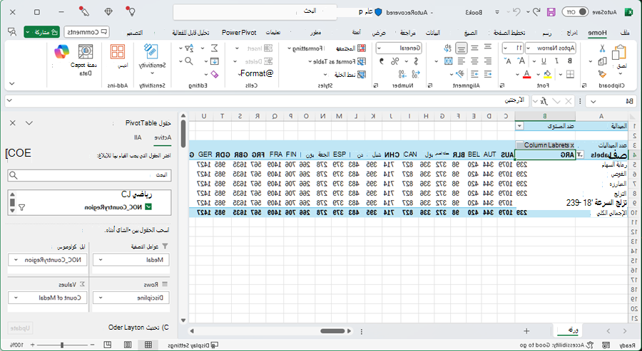Click the AutoSum sigma icon

tap(214, 48)
